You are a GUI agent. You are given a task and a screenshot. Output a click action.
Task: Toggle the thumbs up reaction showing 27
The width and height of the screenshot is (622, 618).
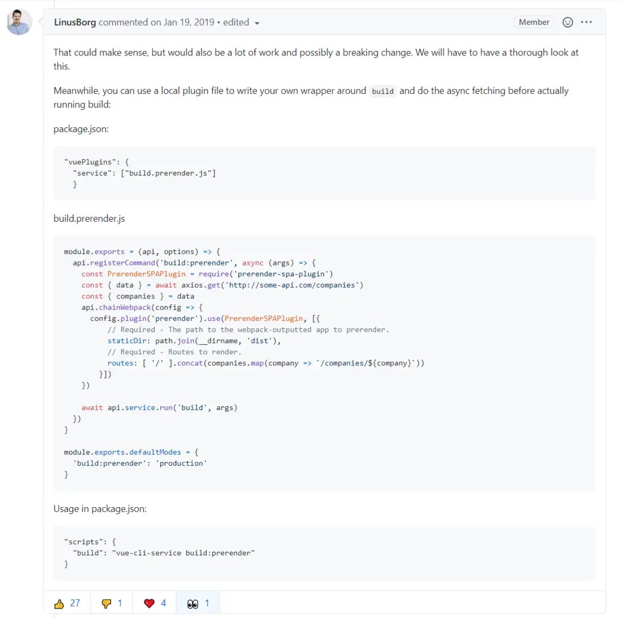(67, 602)
